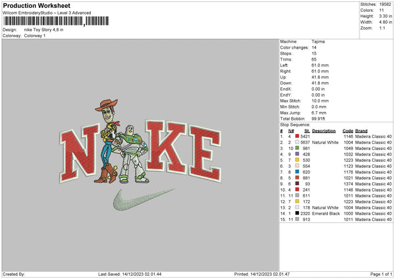Viewport: 395px width, 279px height.
Task: Click the Natural White swatch in stop 2
Action: (298, 142)
